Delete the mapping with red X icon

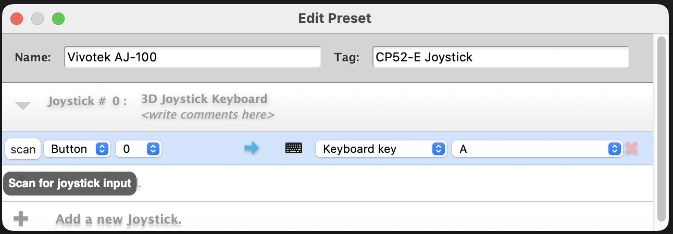pyautogui.click(x=631, y=149)
